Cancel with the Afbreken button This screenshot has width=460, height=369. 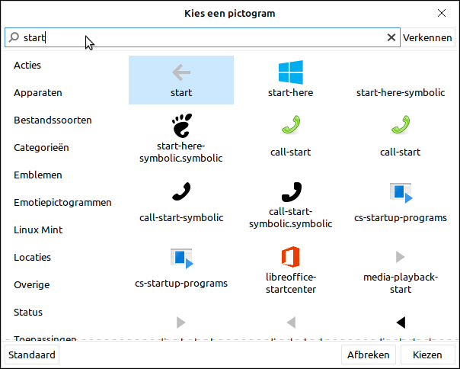click(x=369, y=355)
